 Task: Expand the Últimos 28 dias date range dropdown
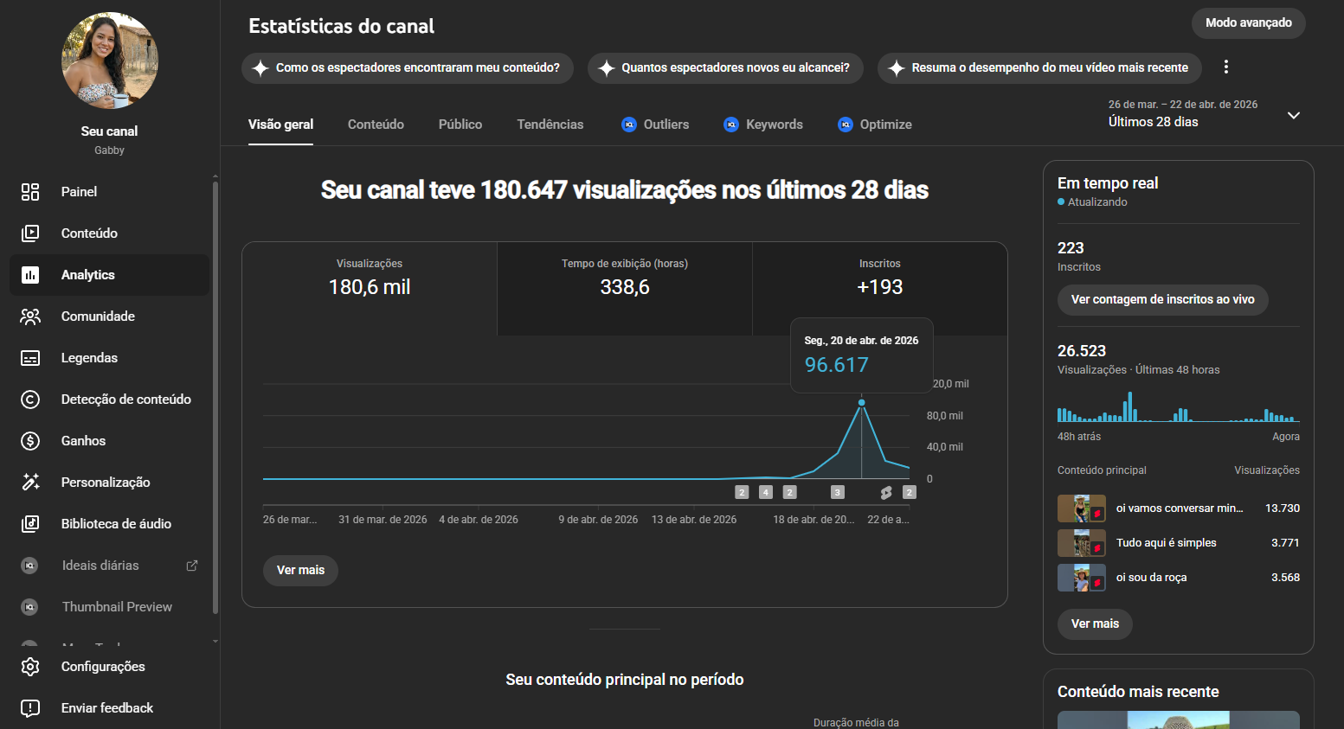coord(1205,114)
